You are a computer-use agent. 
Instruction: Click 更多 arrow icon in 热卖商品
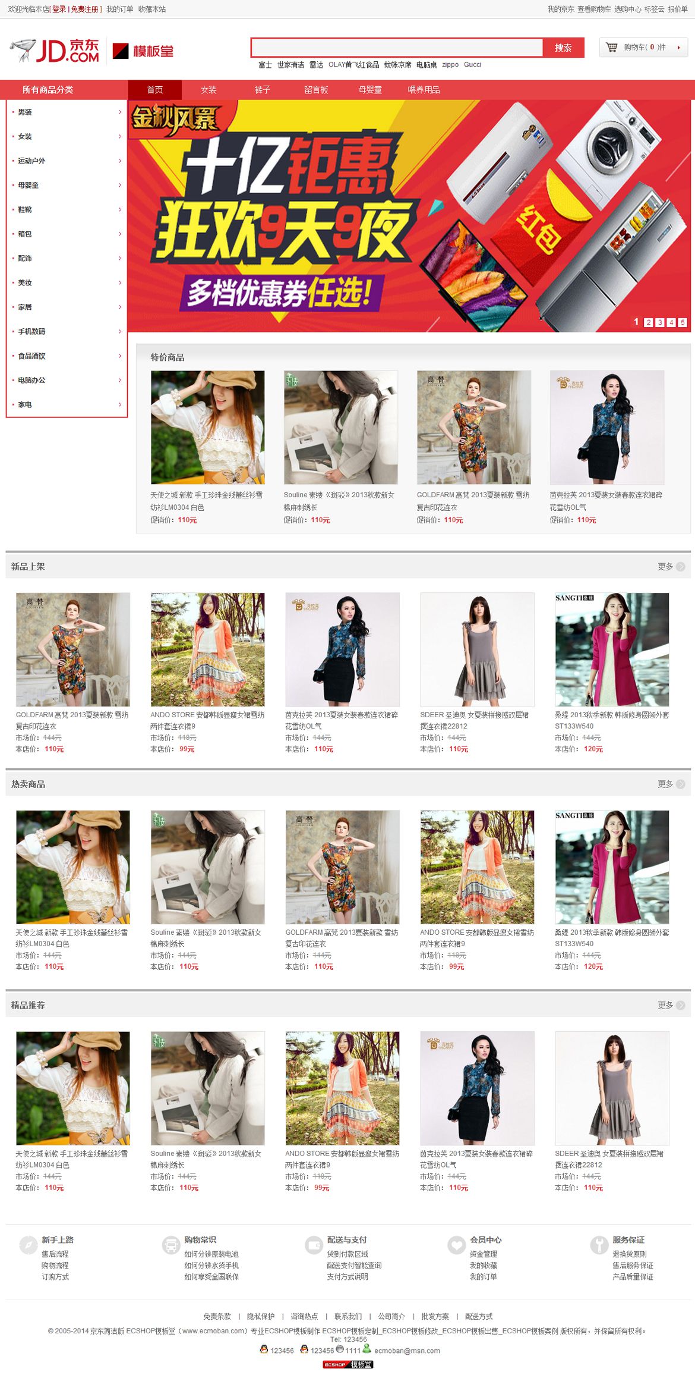coord(681,784)
